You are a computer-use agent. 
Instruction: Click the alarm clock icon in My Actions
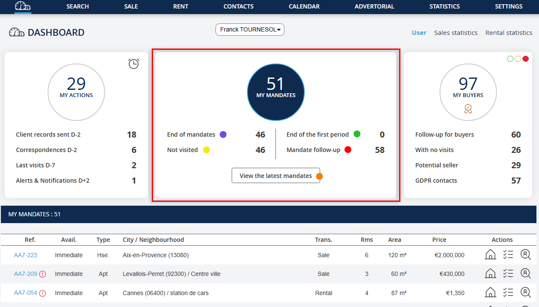point(133,64)
